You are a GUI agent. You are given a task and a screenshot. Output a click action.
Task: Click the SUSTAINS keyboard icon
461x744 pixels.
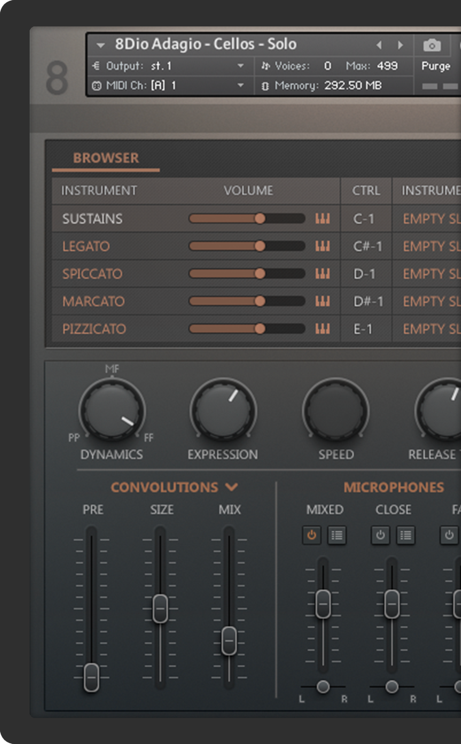(323, 219)
